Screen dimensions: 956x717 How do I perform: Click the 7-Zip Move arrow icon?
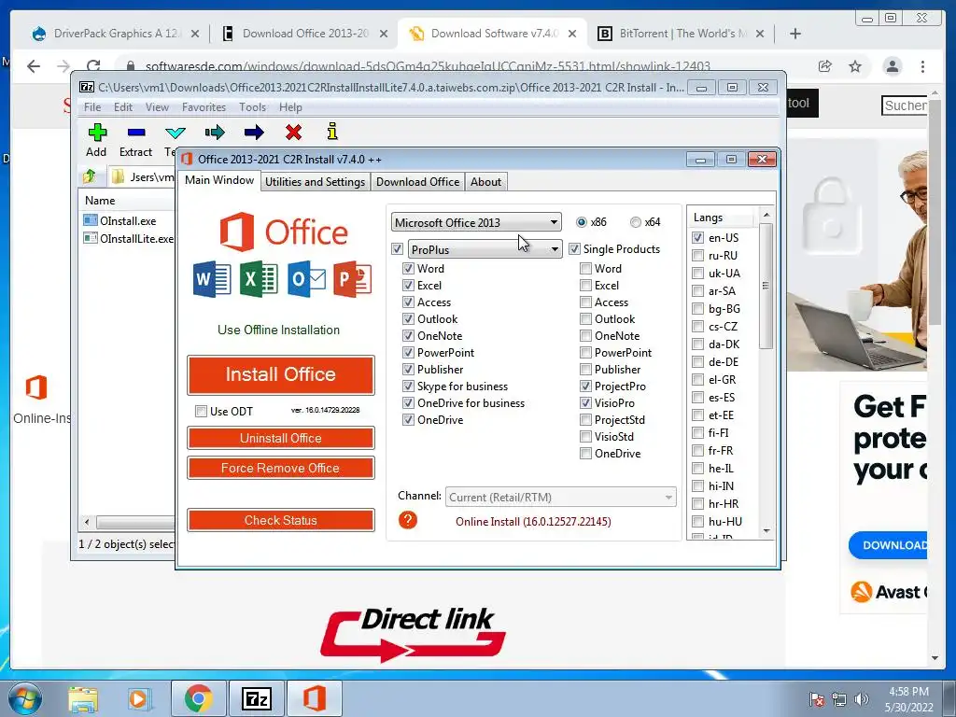click(254, 133)
